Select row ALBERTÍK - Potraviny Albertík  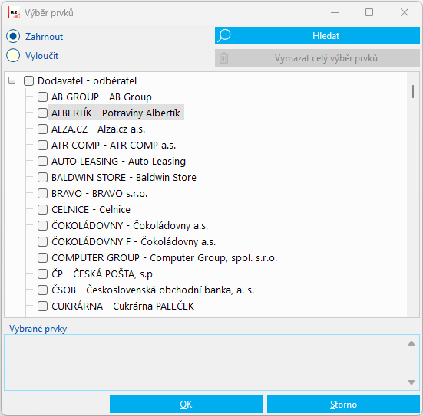tap(116, 113)
